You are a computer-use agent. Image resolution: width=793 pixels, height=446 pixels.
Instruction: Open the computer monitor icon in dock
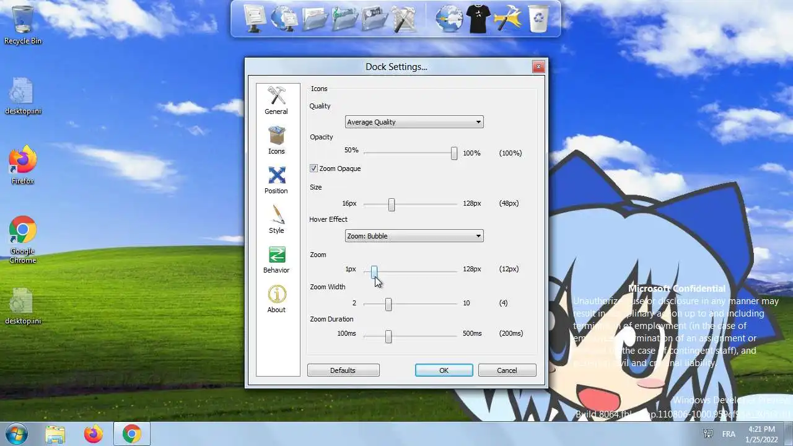tap(255, 19)
